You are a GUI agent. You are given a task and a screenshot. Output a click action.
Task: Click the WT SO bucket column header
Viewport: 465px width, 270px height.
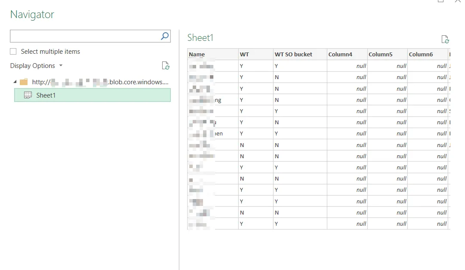pos(300,54)
